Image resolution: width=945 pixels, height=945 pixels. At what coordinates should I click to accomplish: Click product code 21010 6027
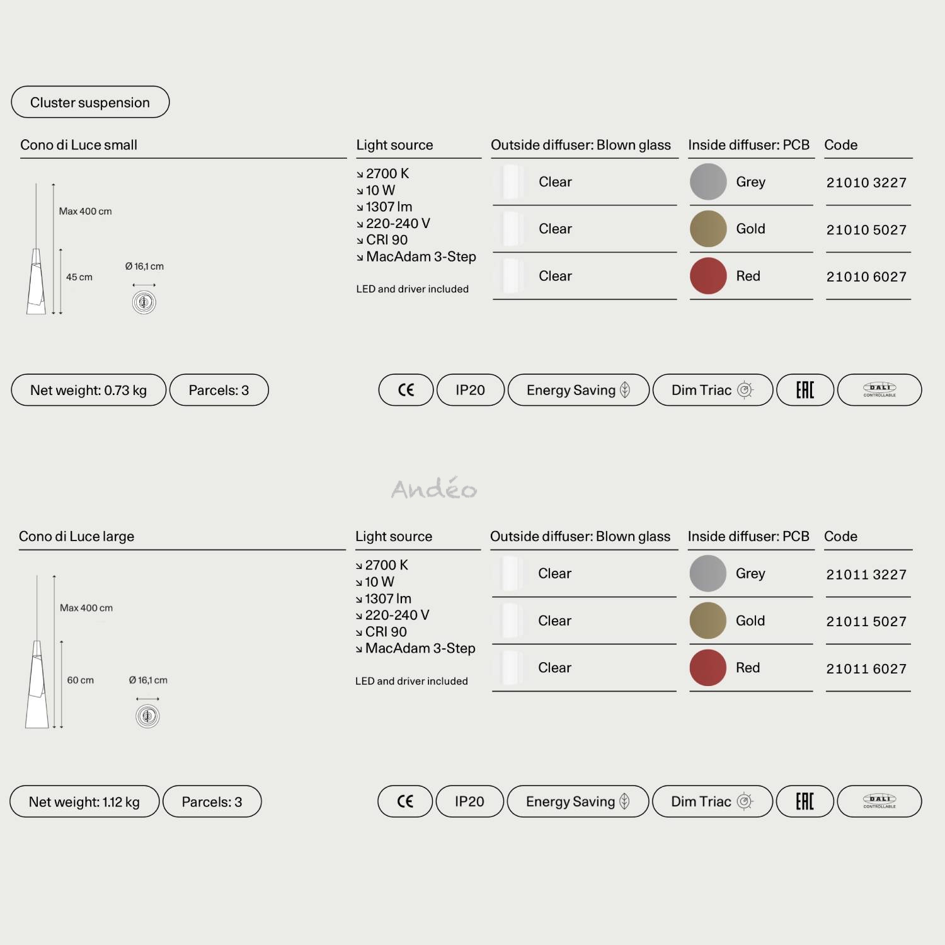pos(866,277)
